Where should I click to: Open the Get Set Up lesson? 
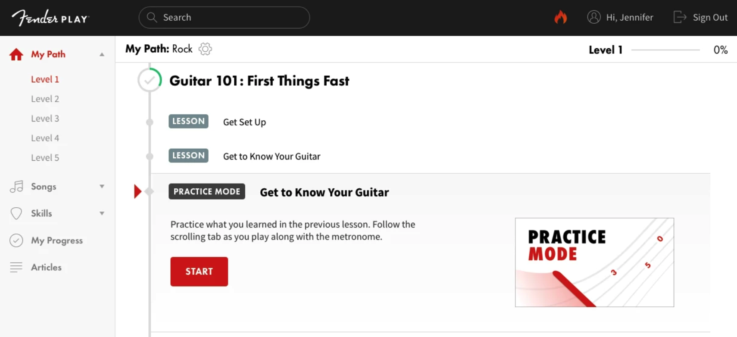(x=244, y=122)
